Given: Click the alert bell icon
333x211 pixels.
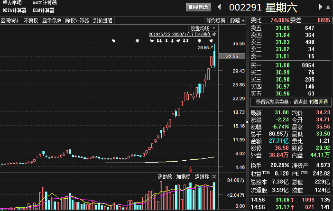Looking at the screenshot, I should click(x=328, y=8).
